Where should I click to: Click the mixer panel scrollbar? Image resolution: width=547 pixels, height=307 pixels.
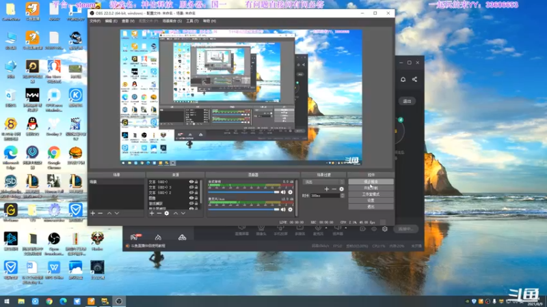click(297, 197)
